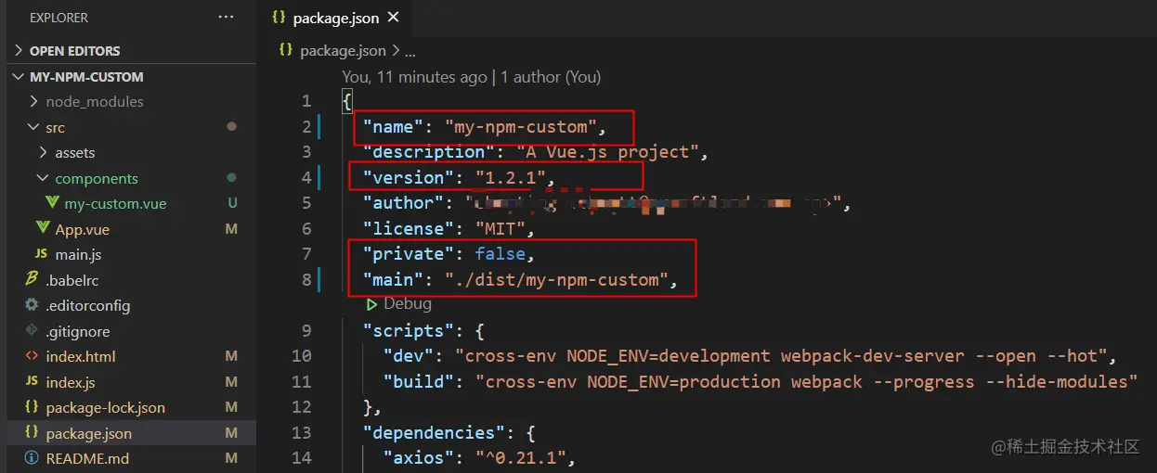Click the "axios" dependency key
1157x473 pixels.
coord(419,458)
